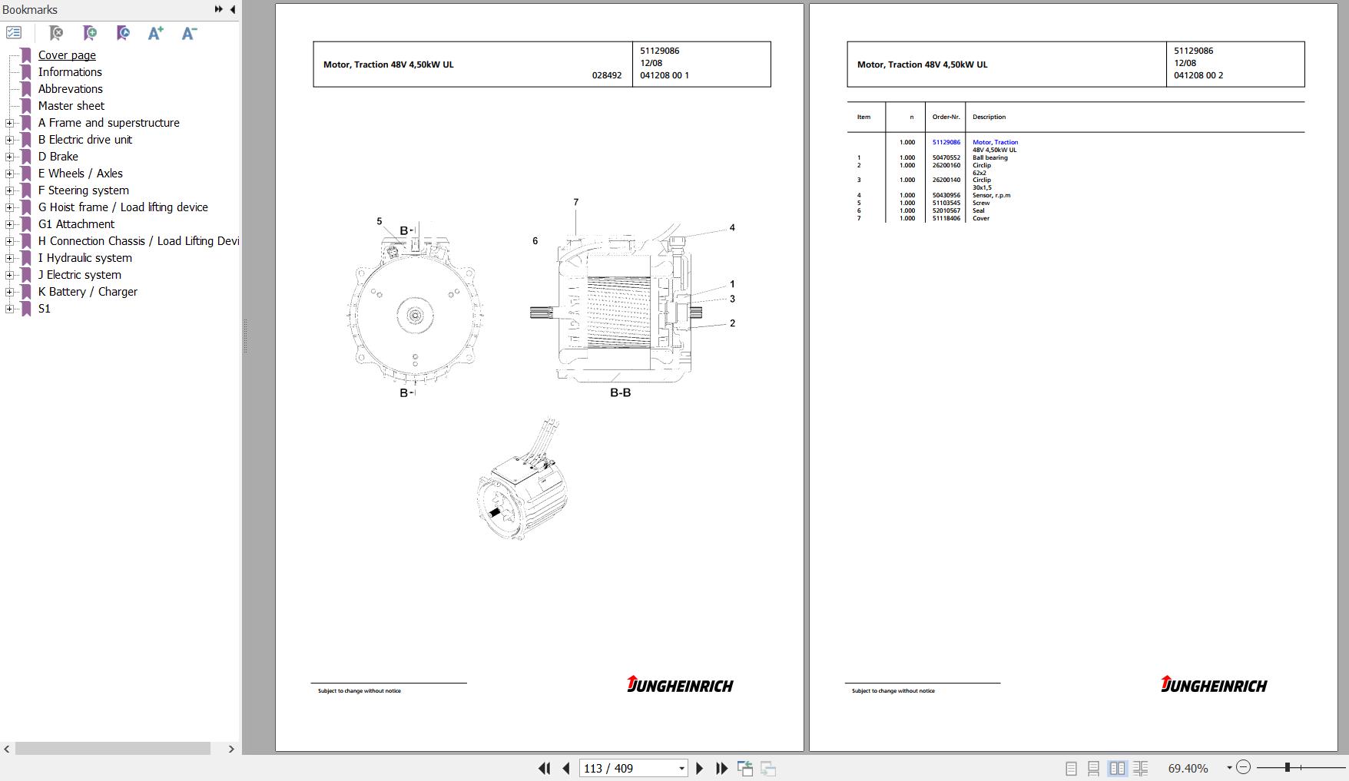
Task: Collapse the bookmarks panel with left arrow
Action: pos(233,9)
